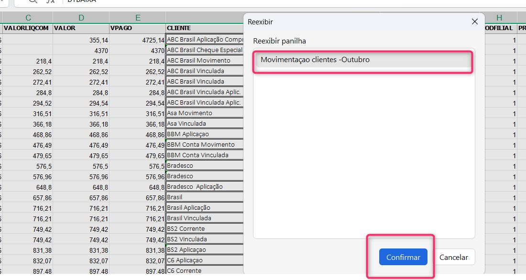Viewport: 526px width, 280px height.
Task: Select the 'BBM Conta Movimento' cell
Action: point(205,145)
